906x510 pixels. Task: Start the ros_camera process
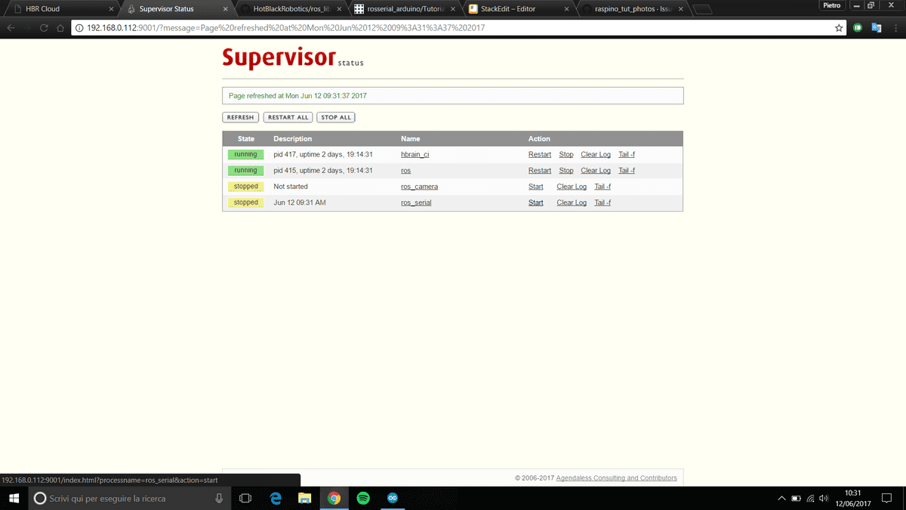535,186
